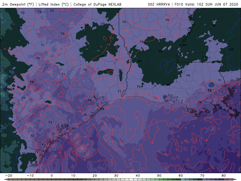Click the brown color bar segment below the "-10" label

click(x=32, y=179)
